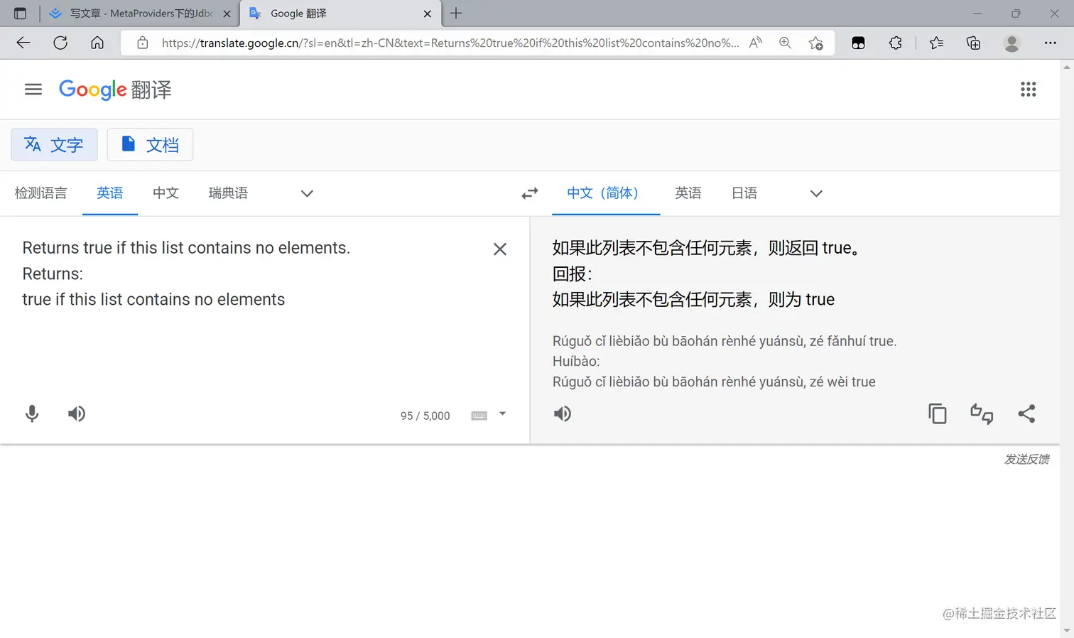Expand the source language list

coord(307,193)
